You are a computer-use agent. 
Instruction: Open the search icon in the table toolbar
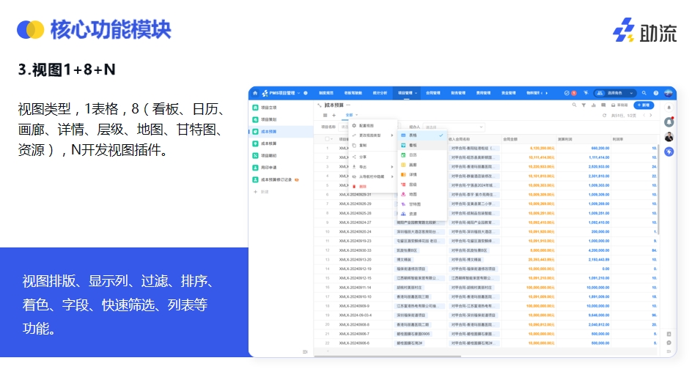(x=574, y=105)
